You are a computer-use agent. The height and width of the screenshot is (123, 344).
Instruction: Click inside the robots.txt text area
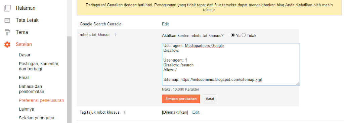point(231,64)
